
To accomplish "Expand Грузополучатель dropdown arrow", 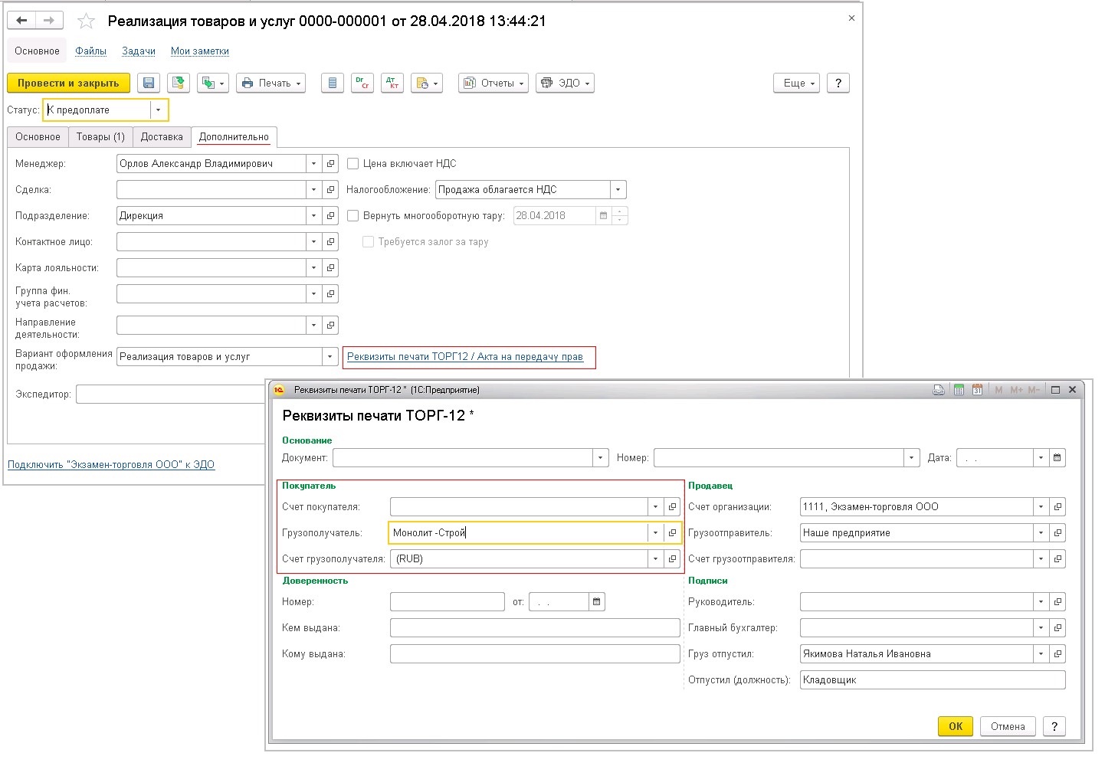I will [655, 532].
